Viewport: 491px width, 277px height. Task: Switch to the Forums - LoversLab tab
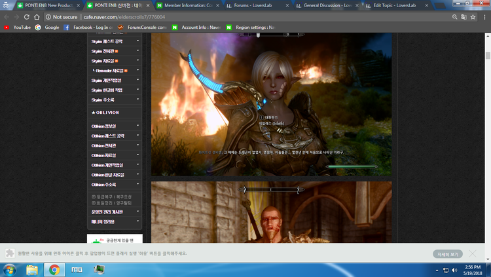(x=257, y=5)
